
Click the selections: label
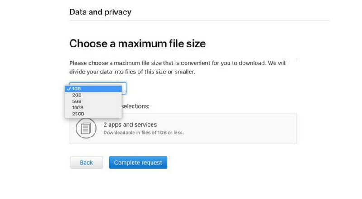point(135,106)
